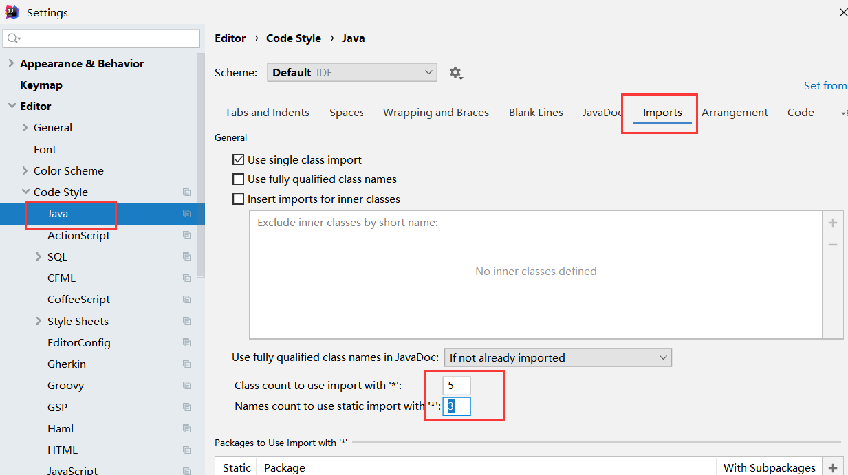The height and width of the screenshot is (475, 848).
Task: Switch to the Wrapping and Braces tab
Action: tap(436, 113)
